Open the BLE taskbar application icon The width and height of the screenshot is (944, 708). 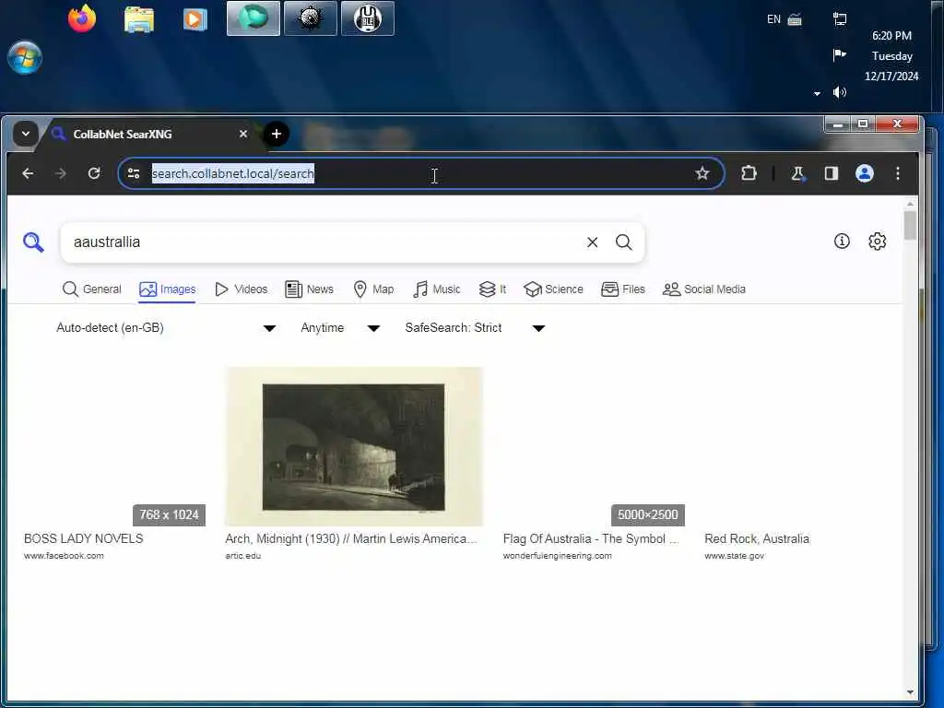pos(368,18)
